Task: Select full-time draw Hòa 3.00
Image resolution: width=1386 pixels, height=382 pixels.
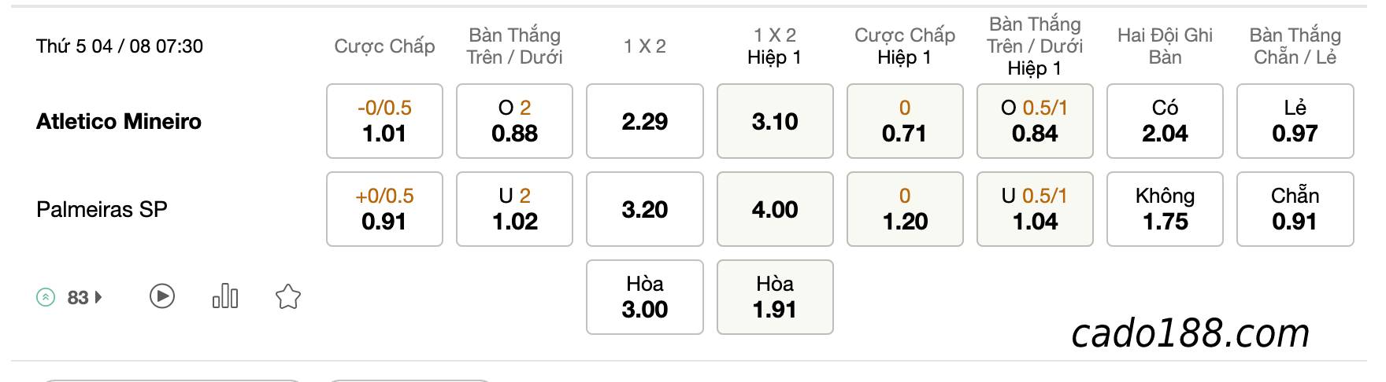Action: (645, 297)
